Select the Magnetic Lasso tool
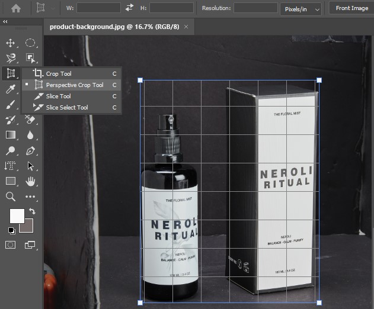Screen dimensions: 374x309 click(11, 58)
